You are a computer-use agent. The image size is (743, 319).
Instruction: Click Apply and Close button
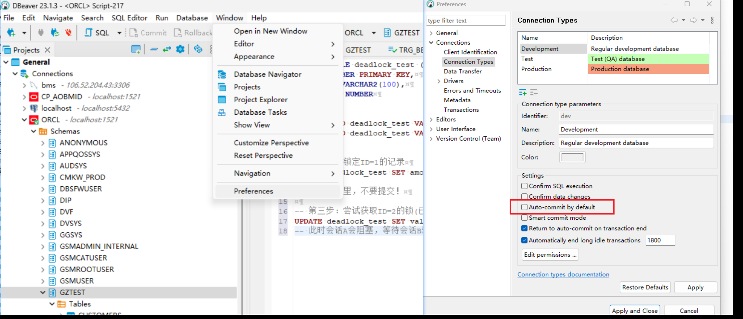635,311
